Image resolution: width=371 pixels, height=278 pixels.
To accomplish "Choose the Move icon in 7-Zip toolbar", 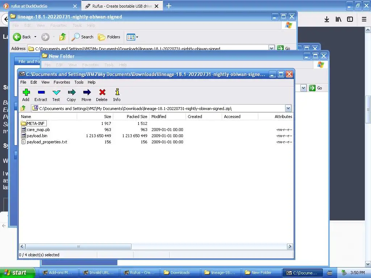I will pos(86,95).
